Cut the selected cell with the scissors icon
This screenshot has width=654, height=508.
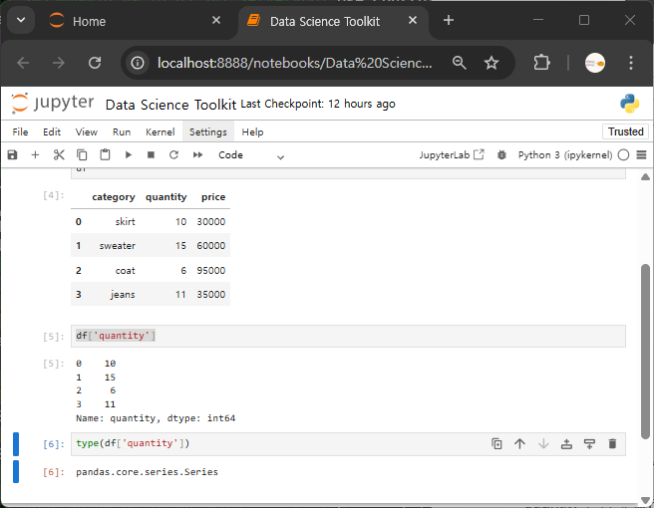[59, 155]
